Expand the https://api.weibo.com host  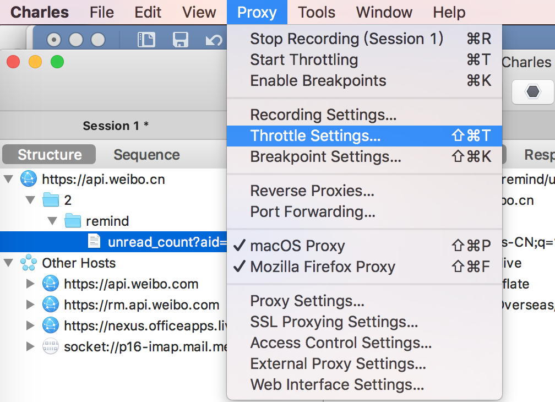(x=31, y=284)
